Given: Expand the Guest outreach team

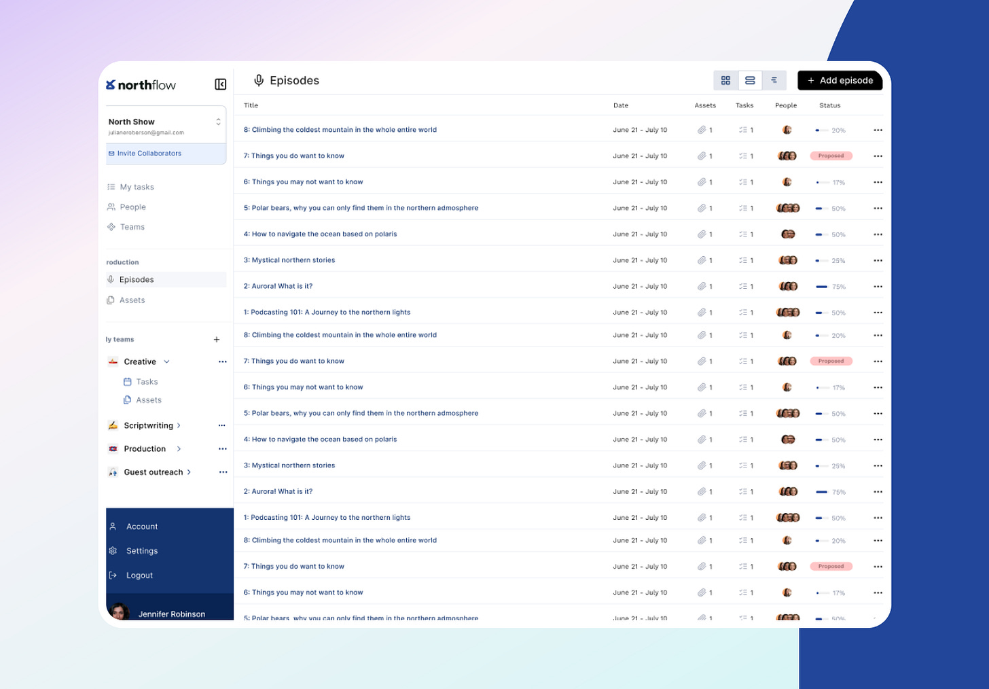Looking at the screenshot, I should [x=189, y=472].
